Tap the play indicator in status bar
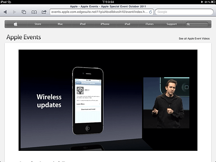Image resolution: width=216 pixels, height=162 pixels. [202, 2]
